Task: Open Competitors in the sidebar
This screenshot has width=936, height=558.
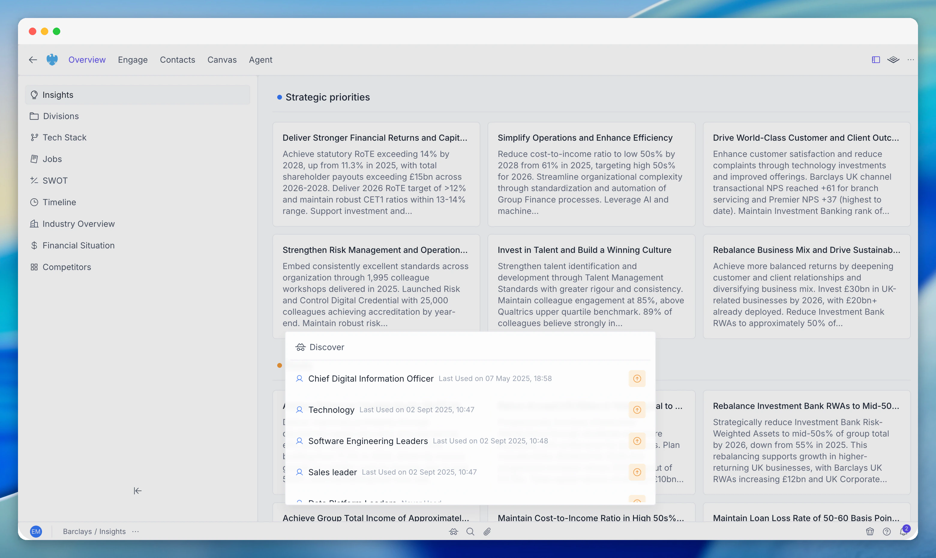Action: pos(138,267)
